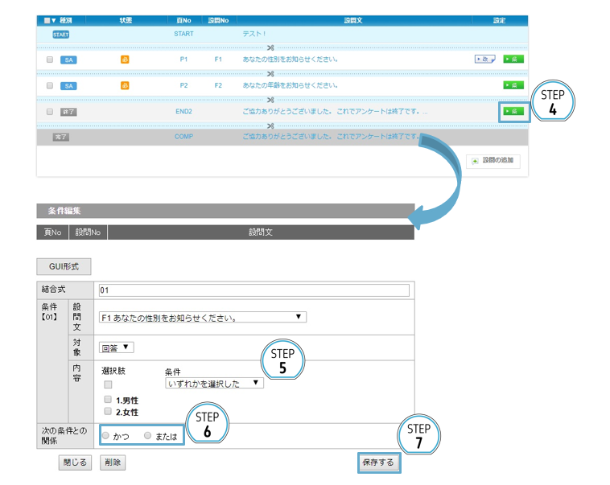Click the blue START badge icon

61,34
